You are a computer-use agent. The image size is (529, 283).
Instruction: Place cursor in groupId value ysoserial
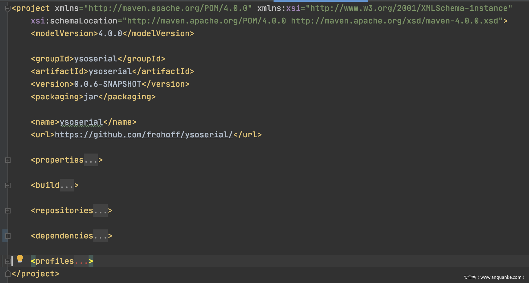click(x=96, y=59)
